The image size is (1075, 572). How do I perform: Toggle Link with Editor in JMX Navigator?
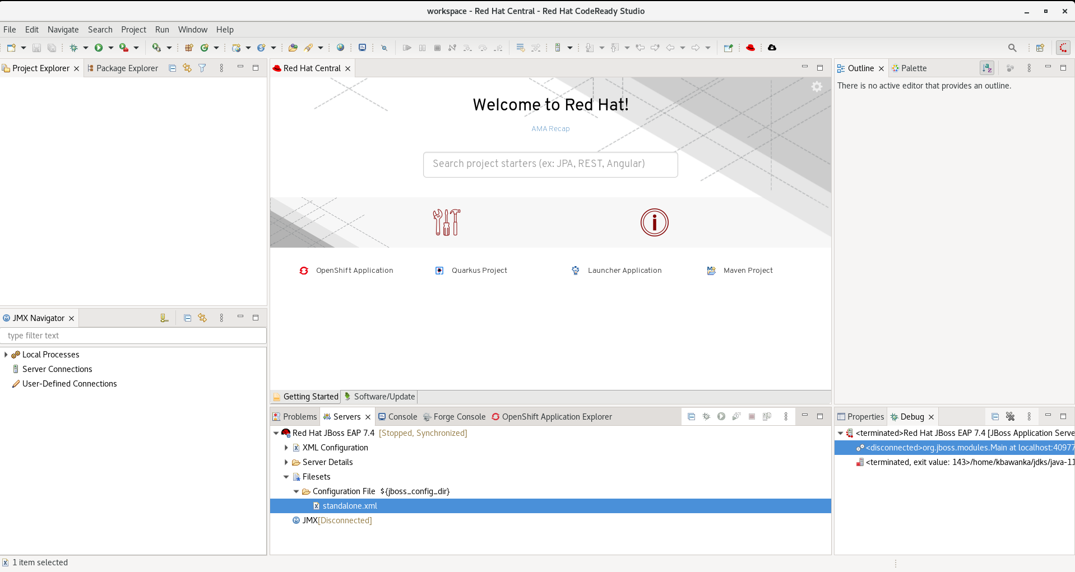(202, 318)
